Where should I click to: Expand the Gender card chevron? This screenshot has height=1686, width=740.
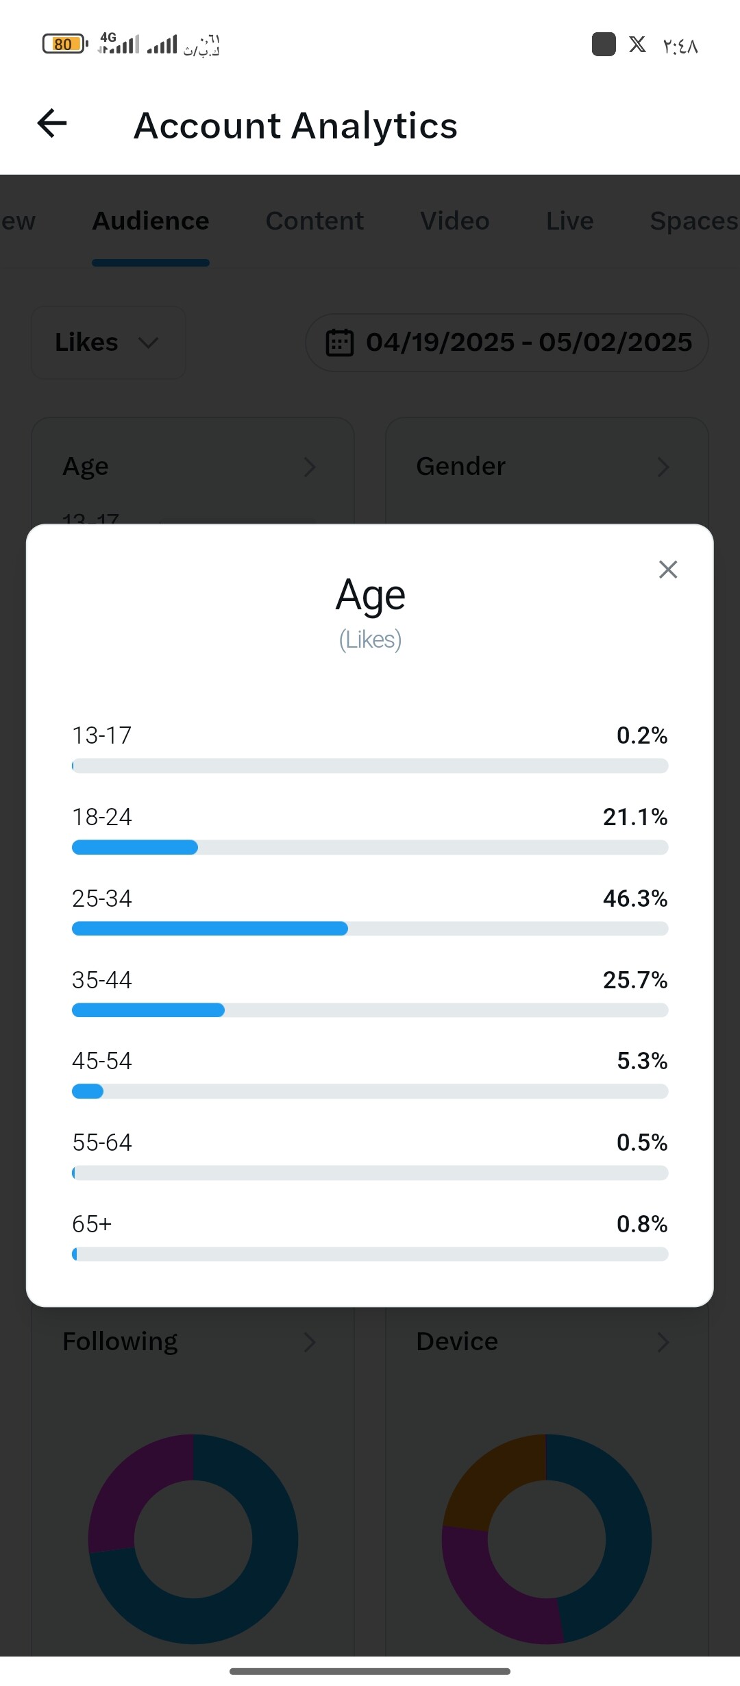pyautogui.click(x=663, y=467)
